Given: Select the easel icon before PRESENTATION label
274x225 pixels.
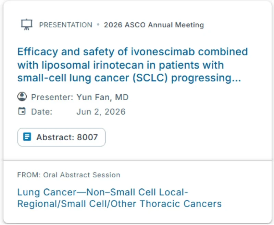Looking at the screenshot, I should (x=26, y=24).
